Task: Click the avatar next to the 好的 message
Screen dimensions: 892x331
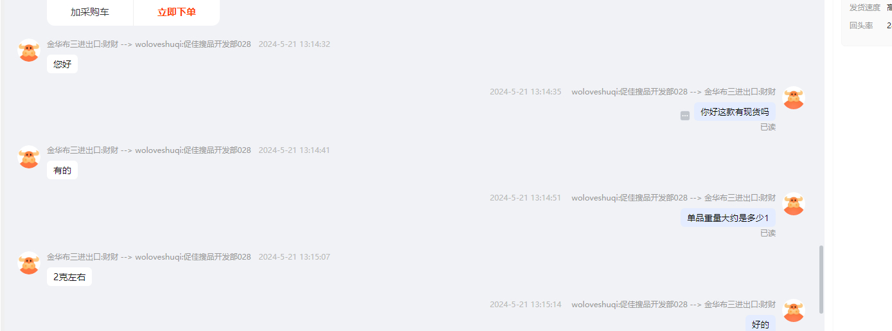Action: [794, 310]
